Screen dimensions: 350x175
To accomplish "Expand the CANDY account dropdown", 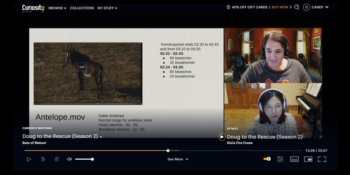I will click(x=320, y=7).
